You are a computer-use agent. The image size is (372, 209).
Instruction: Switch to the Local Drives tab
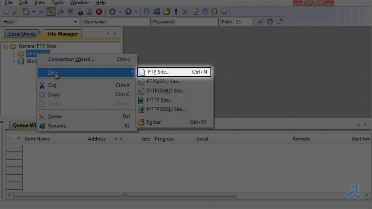[x=22, y=34]
